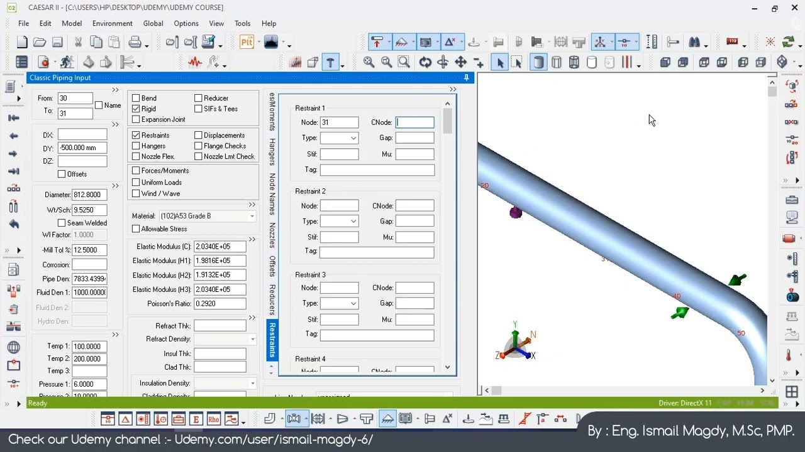Click the thermometer icon in right sidebar
The image size is (805, 452).
[789, 356]
